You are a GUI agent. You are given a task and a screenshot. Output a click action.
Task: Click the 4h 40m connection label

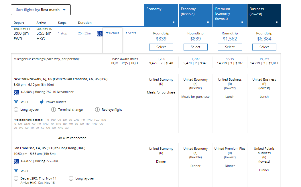[x=72, y=138]
